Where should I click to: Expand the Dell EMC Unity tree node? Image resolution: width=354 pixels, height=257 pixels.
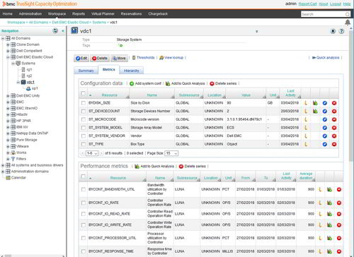pyautogui.click(x=8, y=96)
